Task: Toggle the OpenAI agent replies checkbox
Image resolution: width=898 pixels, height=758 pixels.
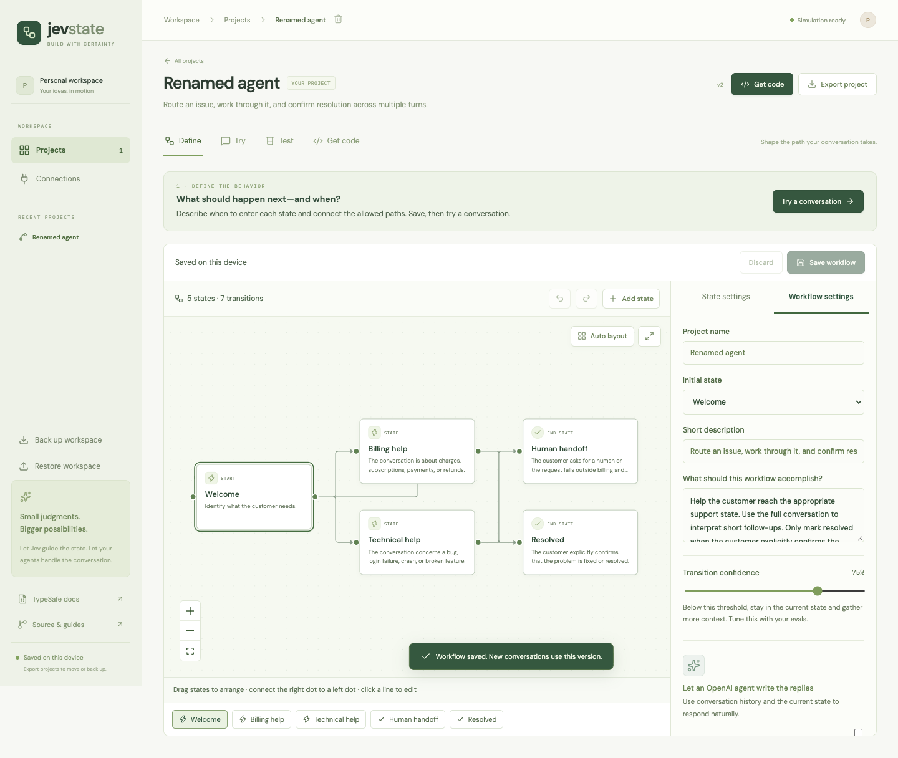Action: pos(858,732)
